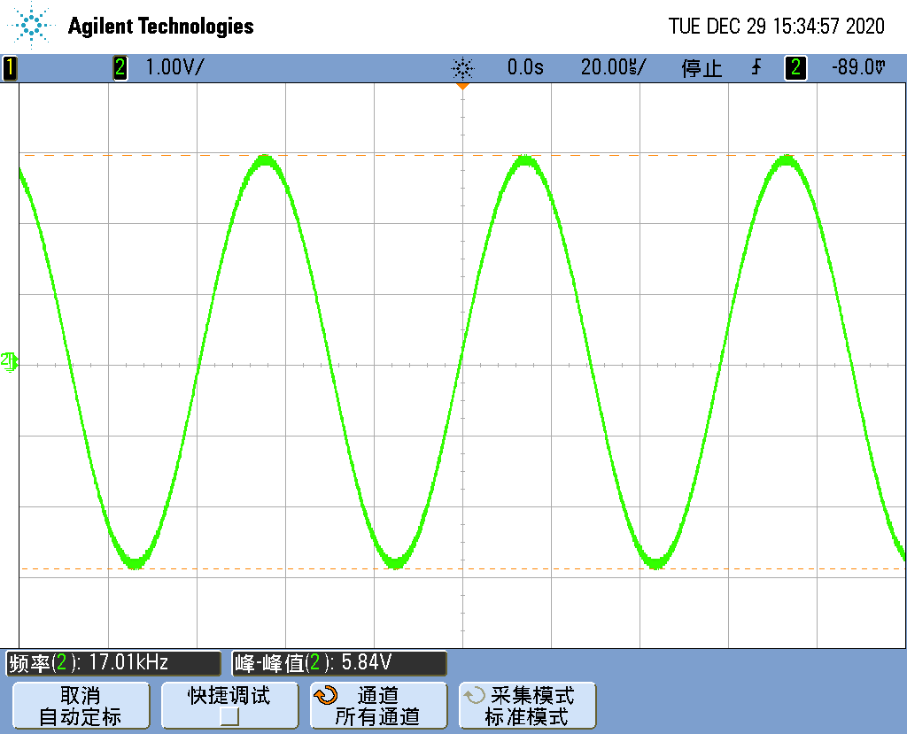Click the 峰-峰值(2): 5.84V measurement

click(x=339, y=663)
